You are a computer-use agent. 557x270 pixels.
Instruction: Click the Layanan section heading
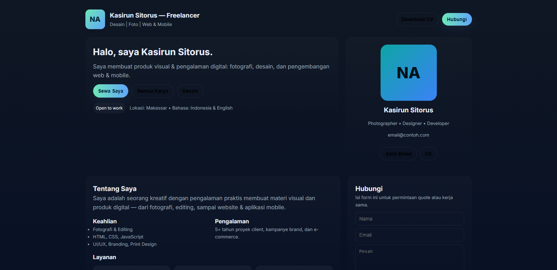coord(104,257)
